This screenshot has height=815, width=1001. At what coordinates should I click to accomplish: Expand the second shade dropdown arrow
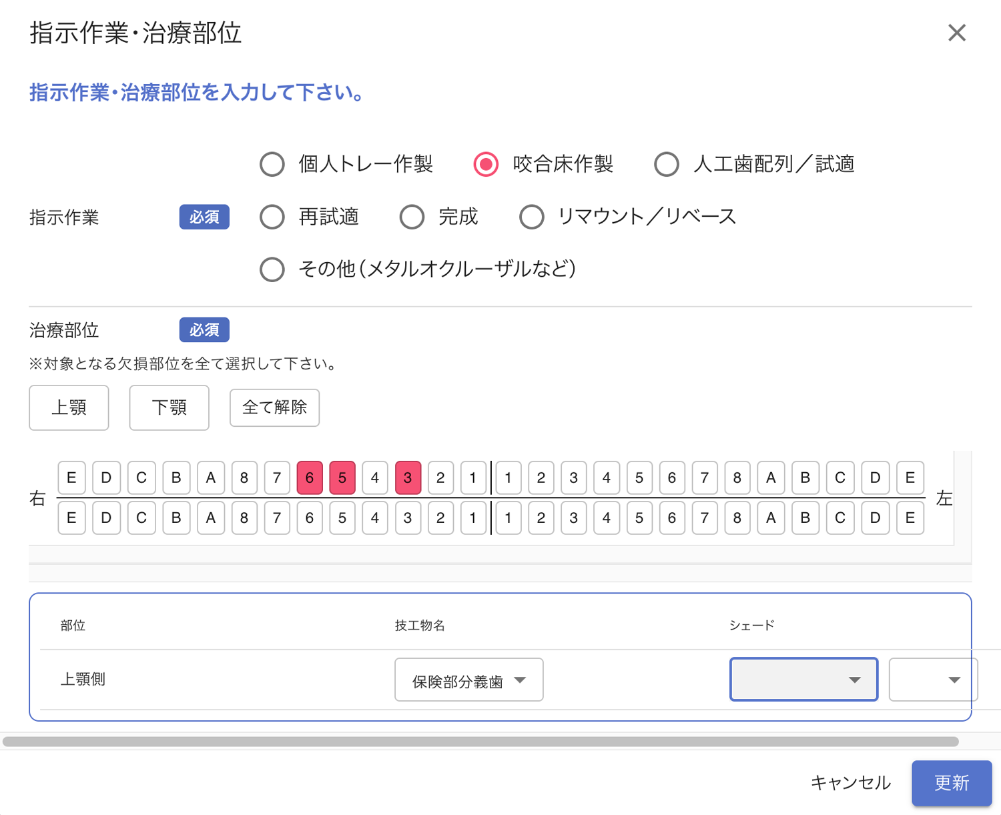954,680
